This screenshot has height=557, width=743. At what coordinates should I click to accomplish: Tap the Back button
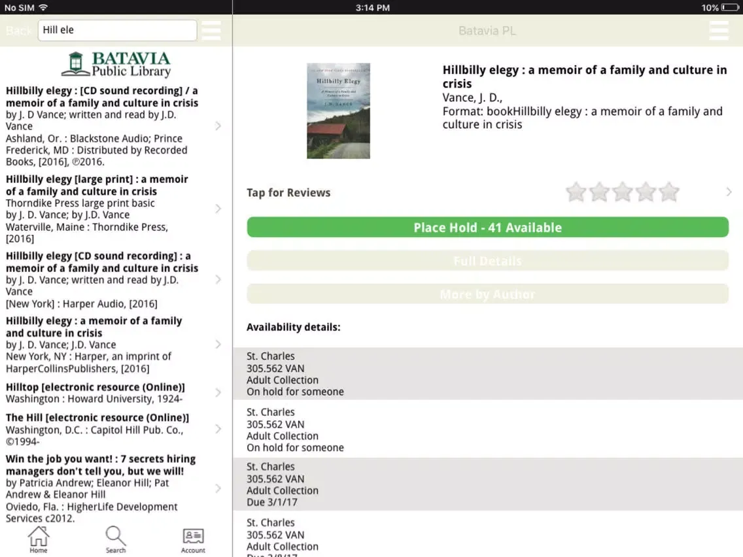pos(18,31)
